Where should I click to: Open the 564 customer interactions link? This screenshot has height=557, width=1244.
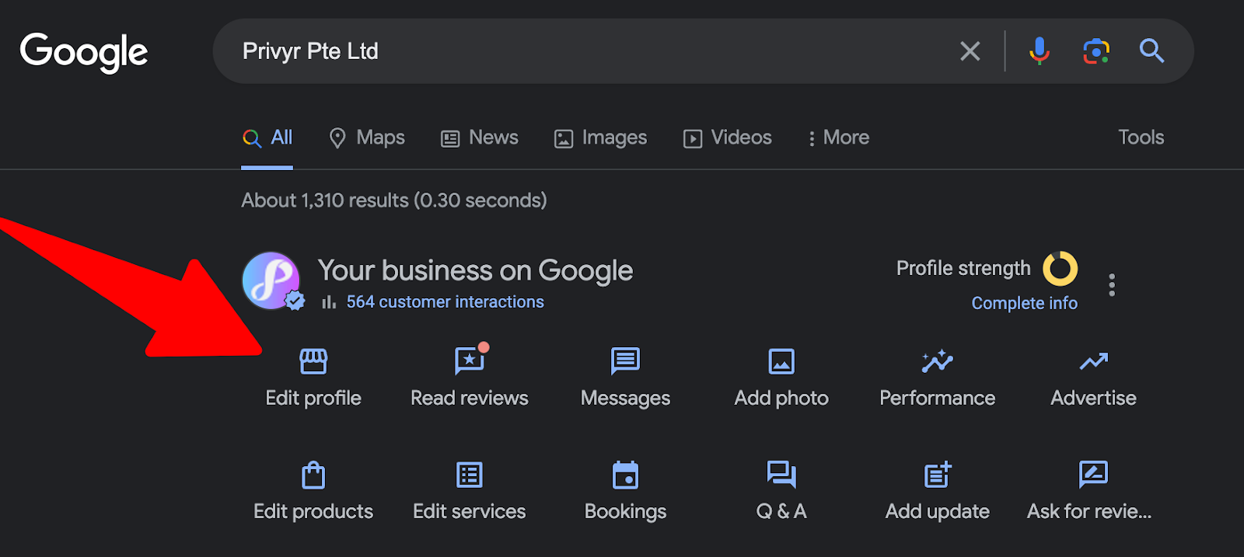(445, 301)
